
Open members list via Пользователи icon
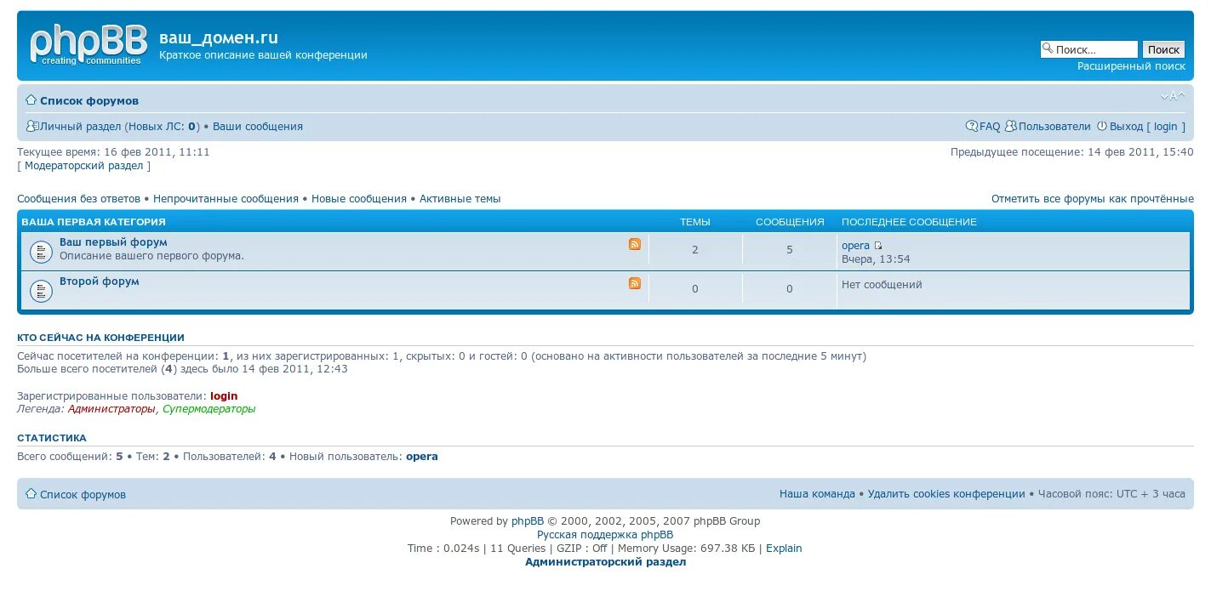point(1011,126)
